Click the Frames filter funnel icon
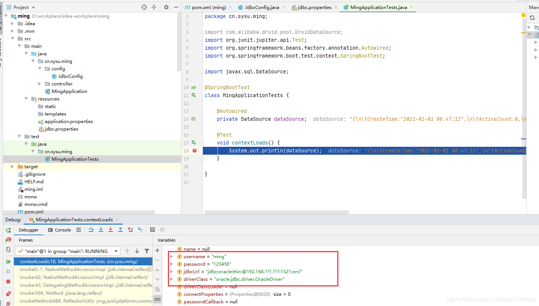This screenshot has width=539, height=306. (147, 251)
